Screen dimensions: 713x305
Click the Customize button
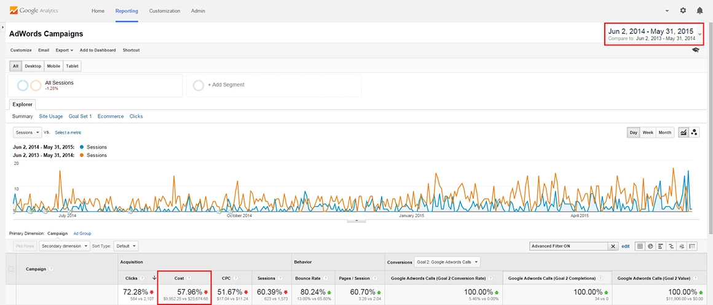pos(21,50)
